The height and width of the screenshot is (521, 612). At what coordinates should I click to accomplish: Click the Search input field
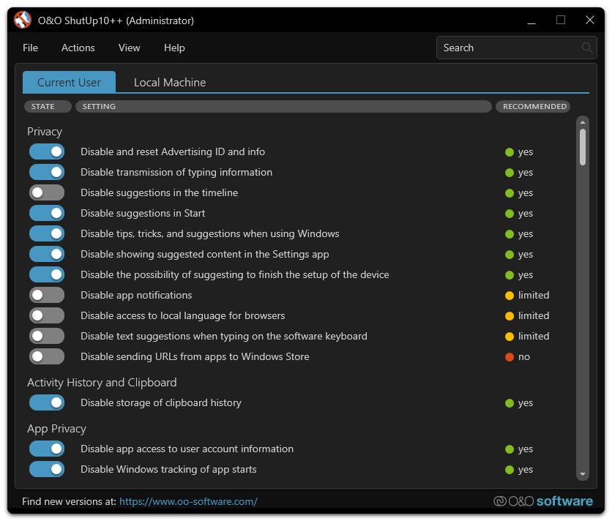tap(516, 48)
